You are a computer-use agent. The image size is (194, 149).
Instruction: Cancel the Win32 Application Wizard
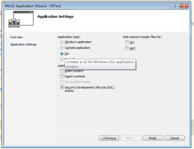(x=175, y=138)
